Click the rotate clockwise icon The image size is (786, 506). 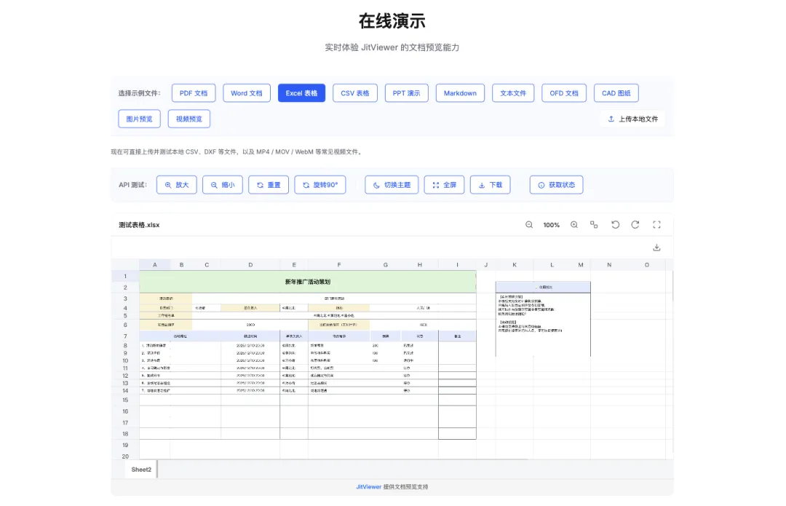point(635,225)
